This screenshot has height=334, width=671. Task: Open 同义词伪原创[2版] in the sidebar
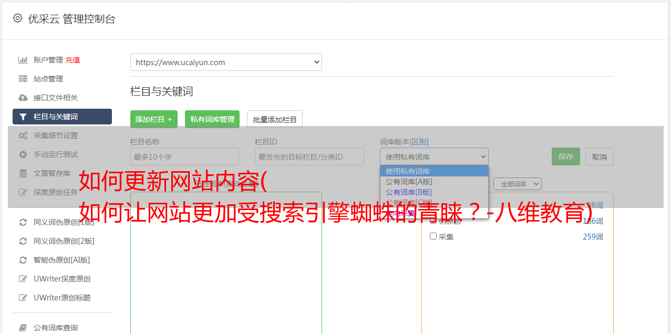(x=64, y=241)
